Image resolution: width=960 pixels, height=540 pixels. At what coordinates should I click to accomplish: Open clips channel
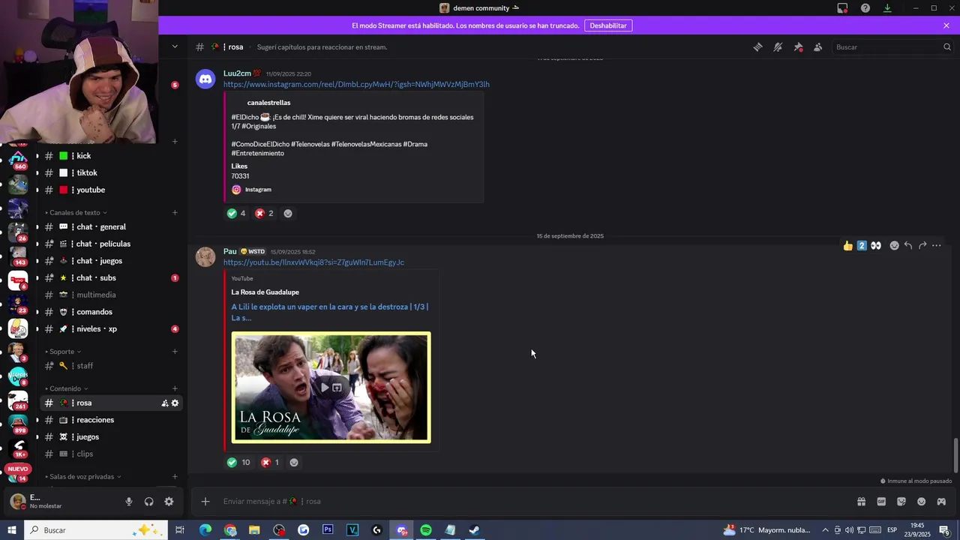110,454
